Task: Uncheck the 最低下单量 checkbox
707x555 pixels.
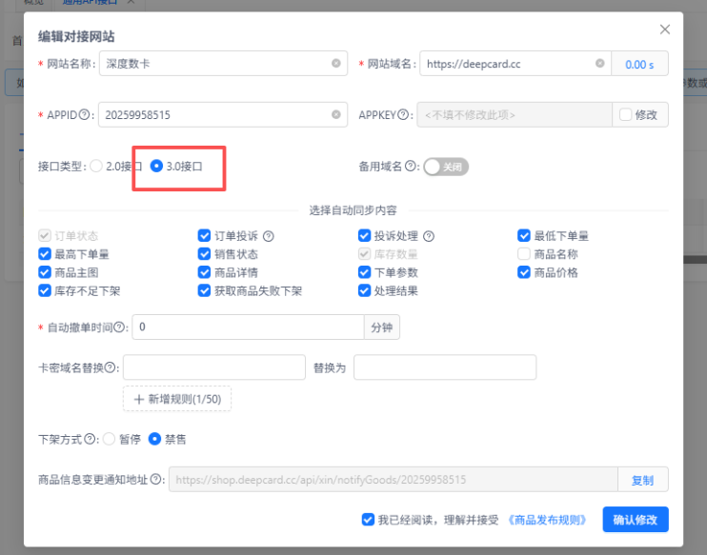Action: point(524,236)
